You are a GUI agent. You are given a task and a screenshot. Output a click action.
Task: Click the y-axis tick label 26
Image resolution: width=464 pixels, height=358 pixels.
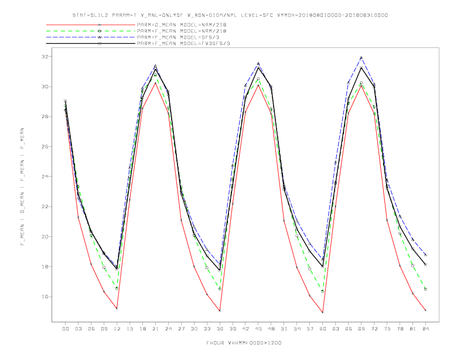click(45, 147)
